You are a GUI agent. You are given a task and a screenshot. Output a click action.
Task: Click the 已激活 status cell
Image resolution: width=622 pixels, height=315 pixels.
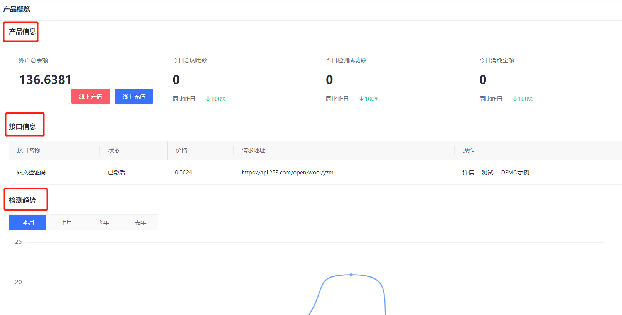tap(116, 173)
